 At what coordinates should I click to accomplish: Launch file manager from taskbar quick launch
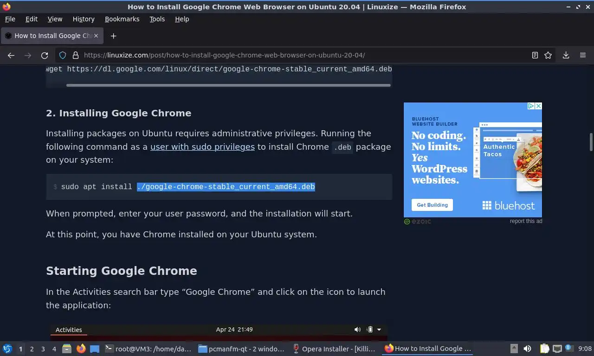pyautogui.click(x=67, y=349)
